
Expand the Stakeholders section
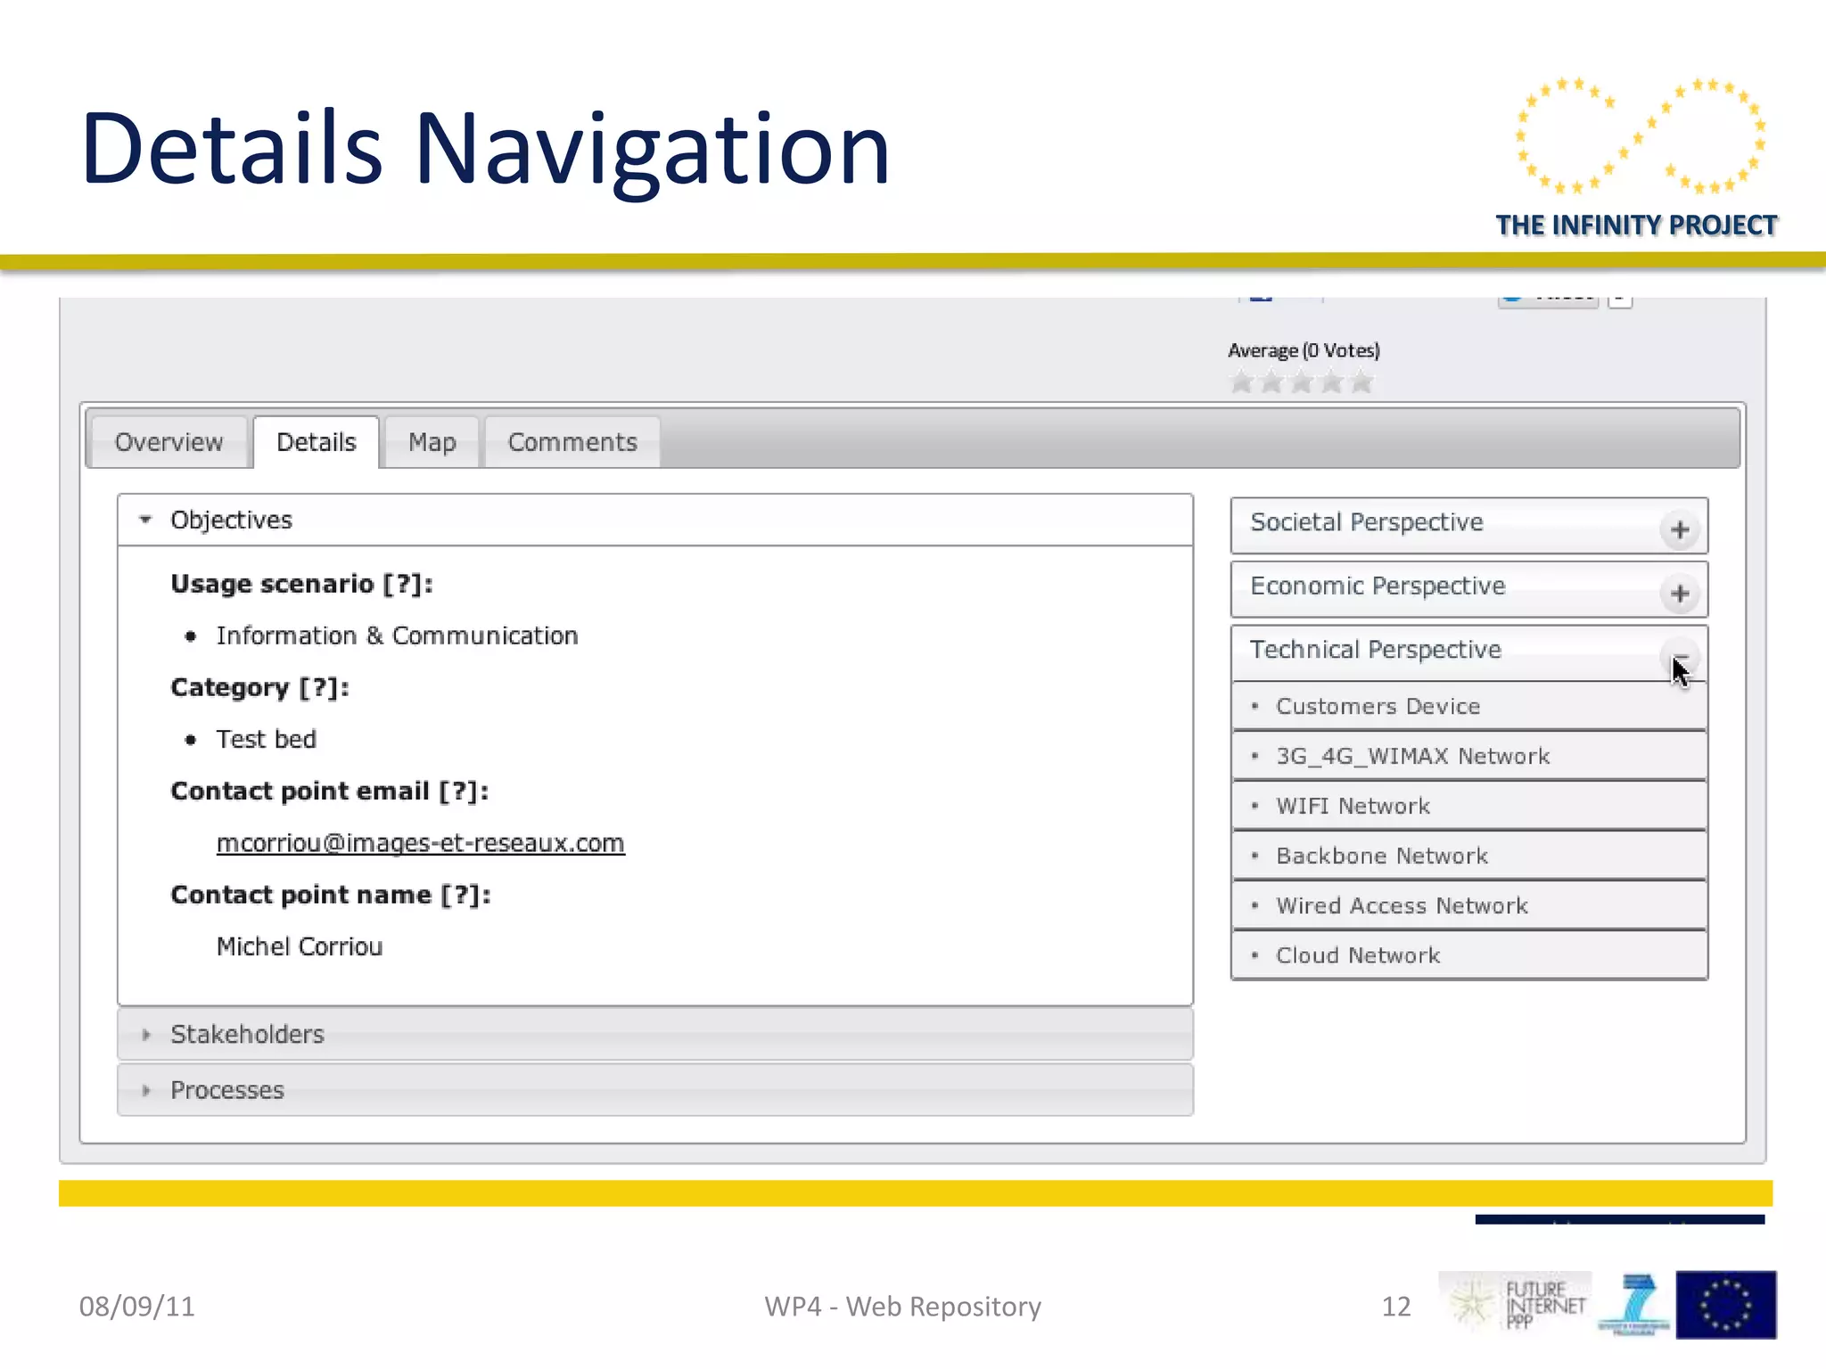(247, 1034)
